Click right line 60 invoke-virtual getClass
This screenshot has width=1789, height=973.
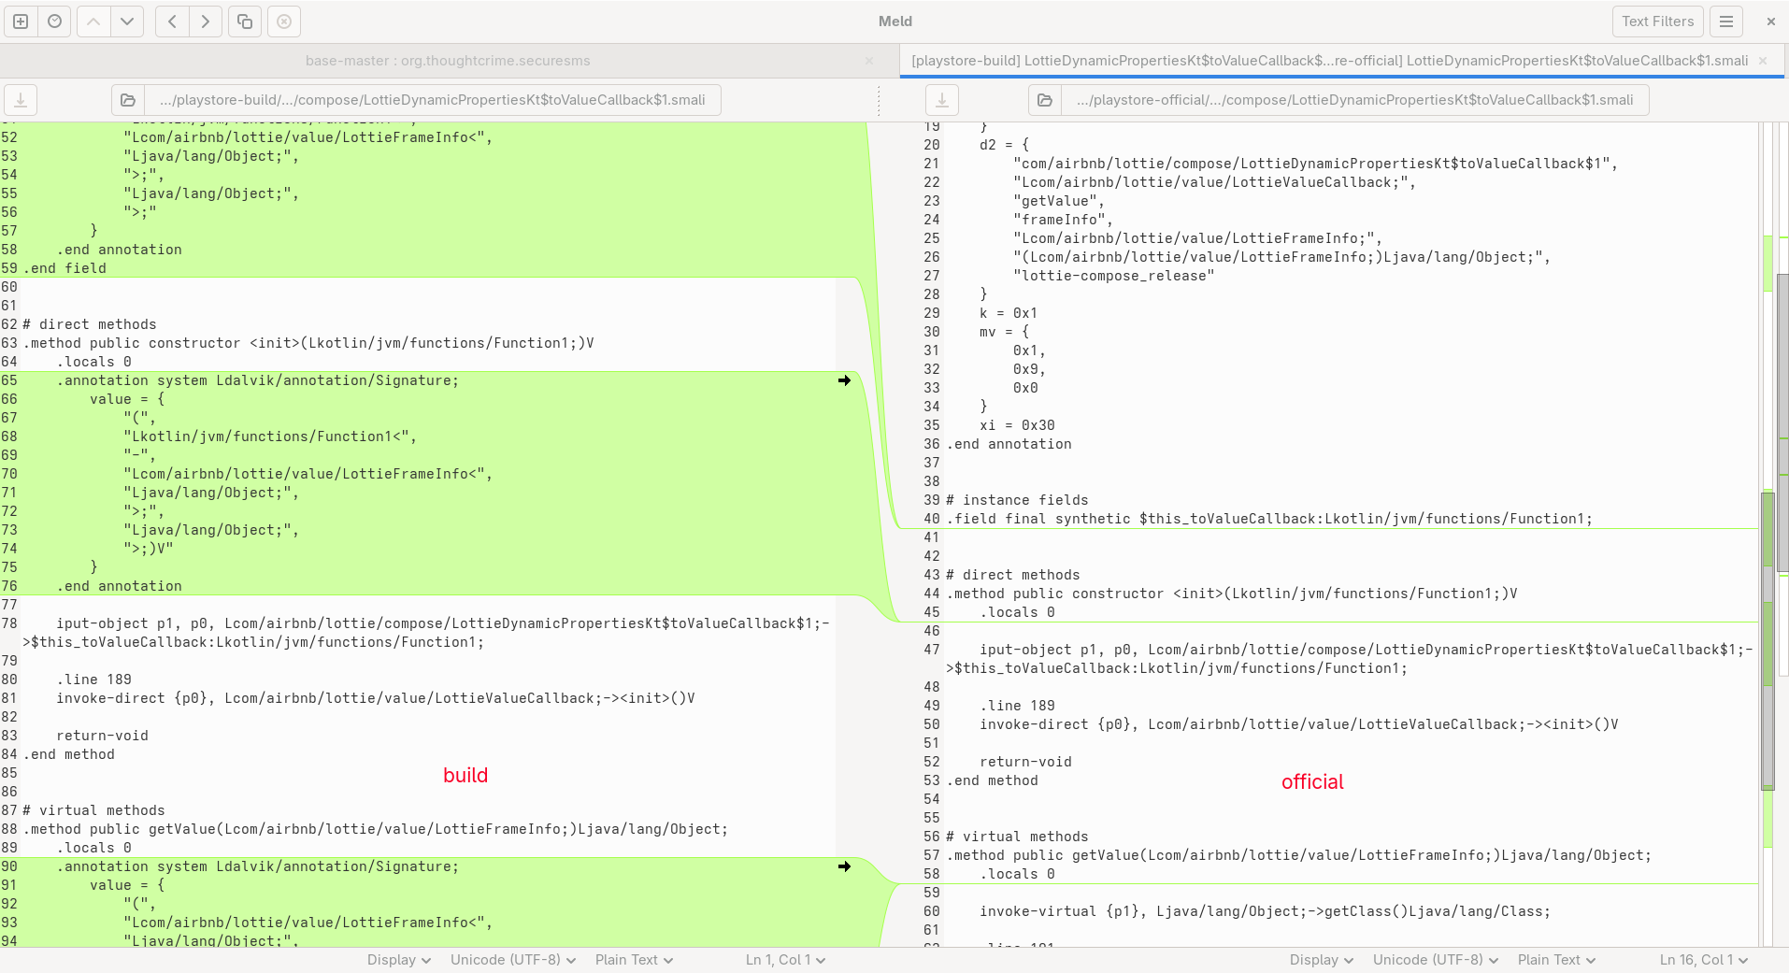1265,911
